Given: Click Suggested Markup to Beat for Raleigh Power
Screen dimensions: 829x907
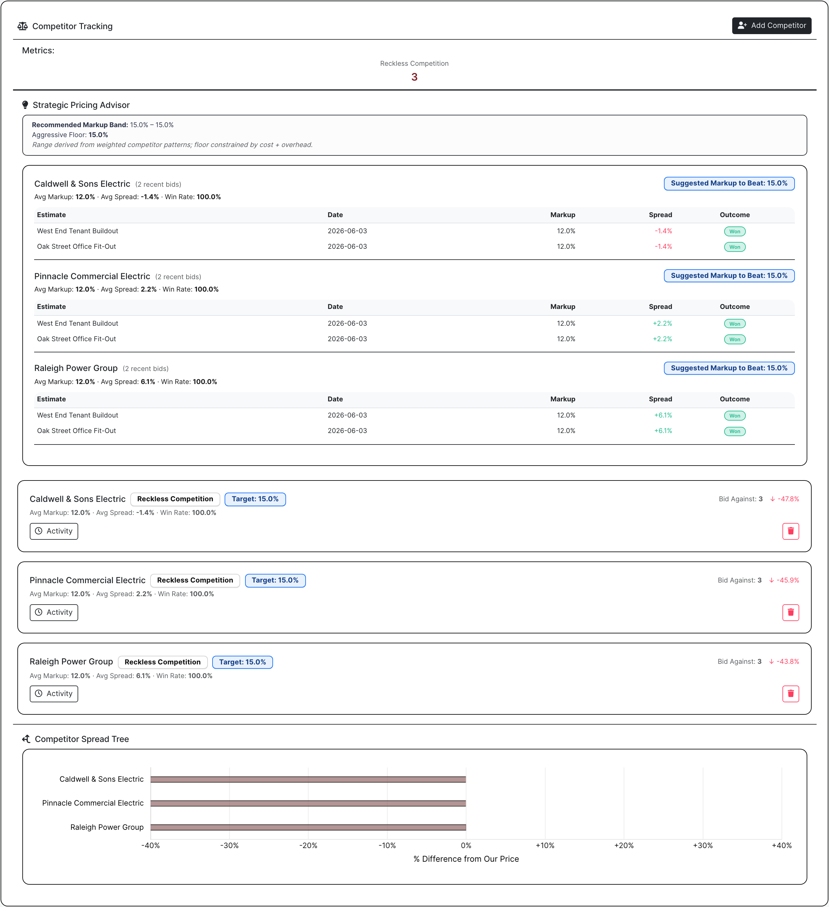Looking at the screenshot, I should (x=729, y=368).
